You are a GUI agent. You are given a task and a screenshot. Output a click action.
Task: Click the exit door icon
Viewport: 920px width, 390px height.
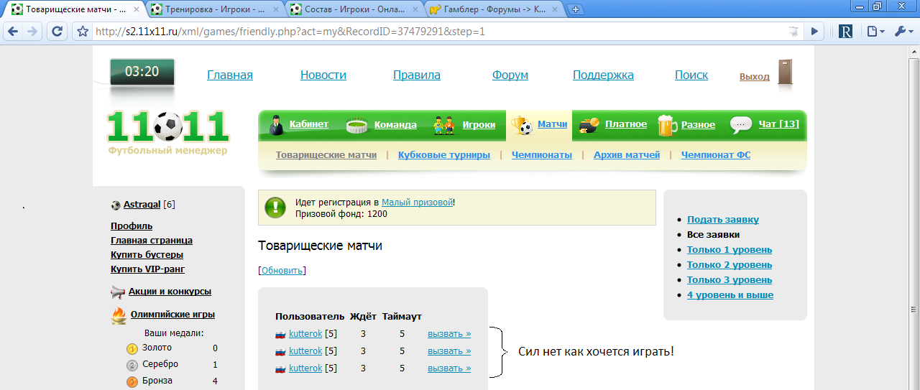point(786,73)
